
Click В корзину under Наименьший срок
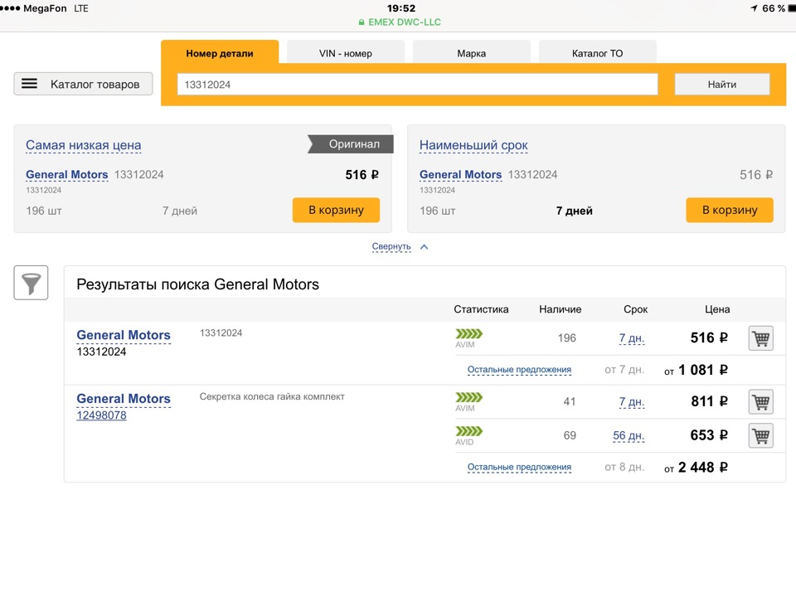[x=729, y=210]
